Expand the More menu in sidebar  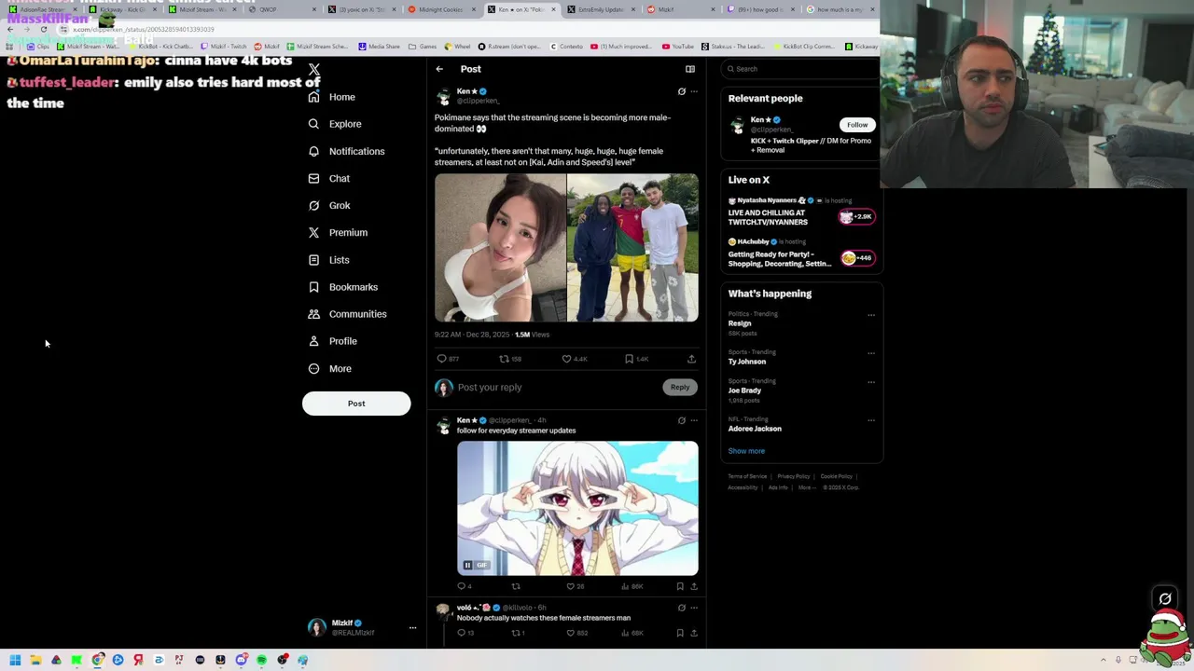pos(329,369)
